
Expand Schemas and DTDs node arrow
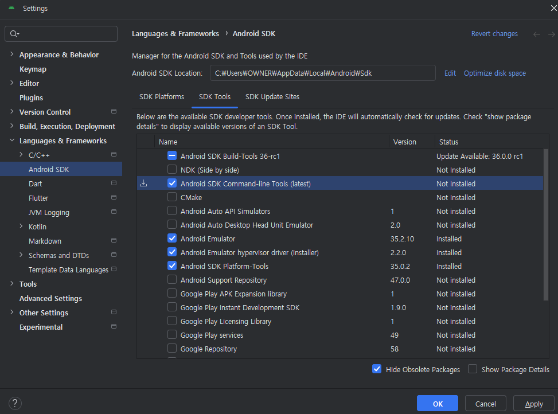tap(21, 255)
